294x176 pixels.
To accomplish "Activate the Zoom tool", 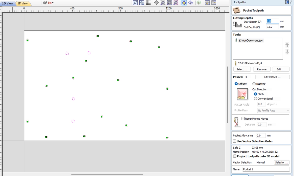I will tap(163, 3).
